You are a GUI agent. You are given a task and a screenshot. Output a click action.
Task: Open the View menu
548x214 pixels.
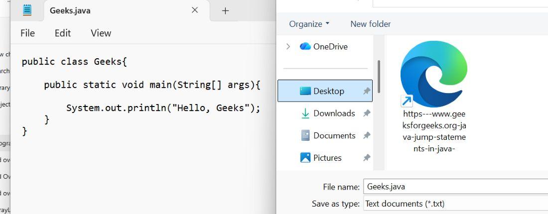point(101,33)
